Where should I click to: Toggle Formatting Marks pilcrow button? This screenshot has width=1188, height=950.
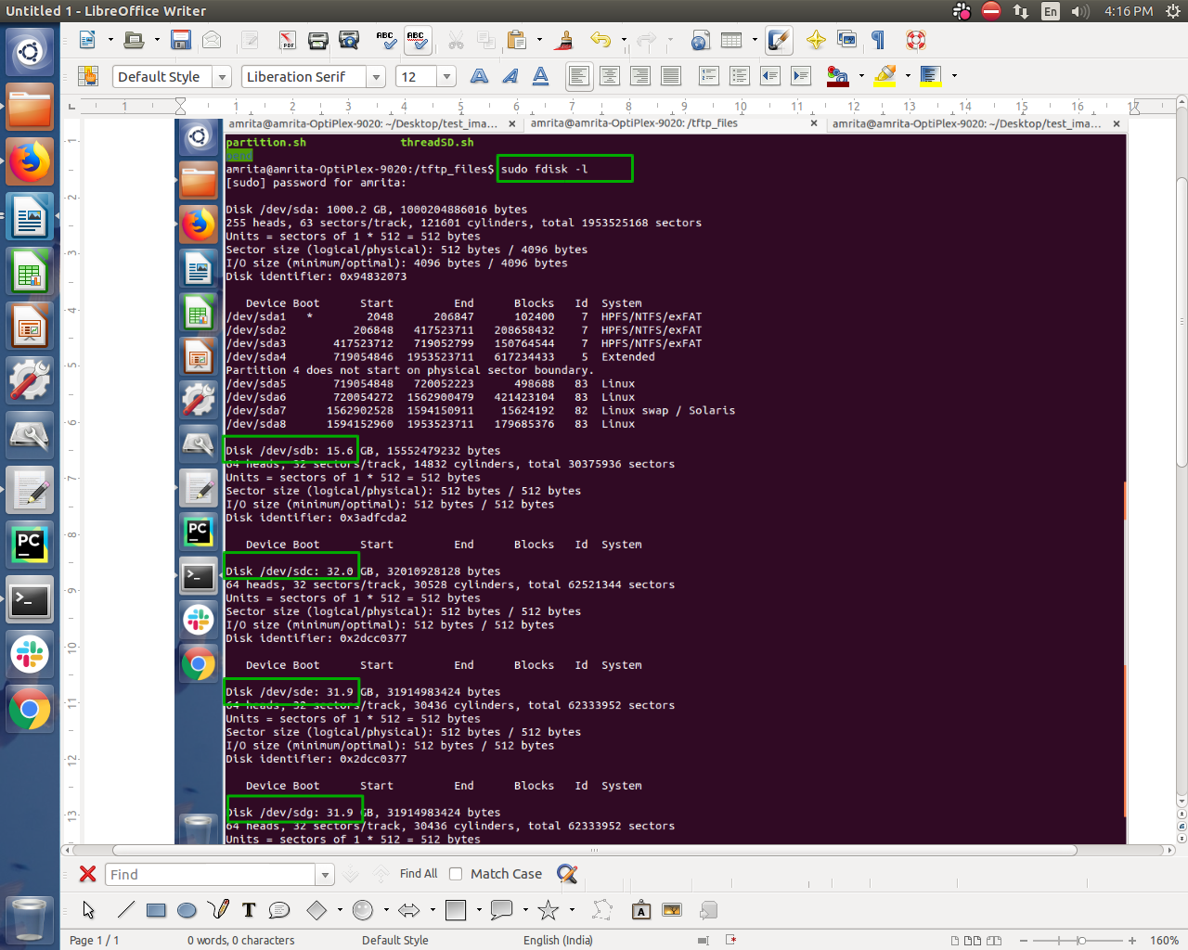point(878,40)
